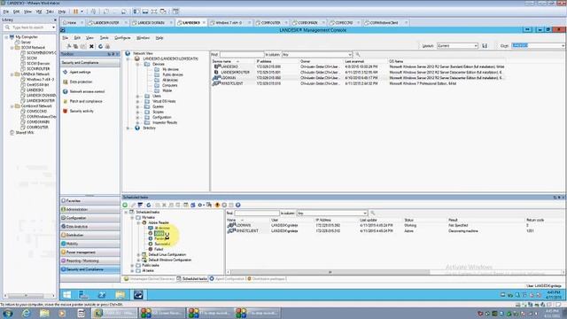
Task: Expand the Directory node in Network View
Action: pos(128,128)
